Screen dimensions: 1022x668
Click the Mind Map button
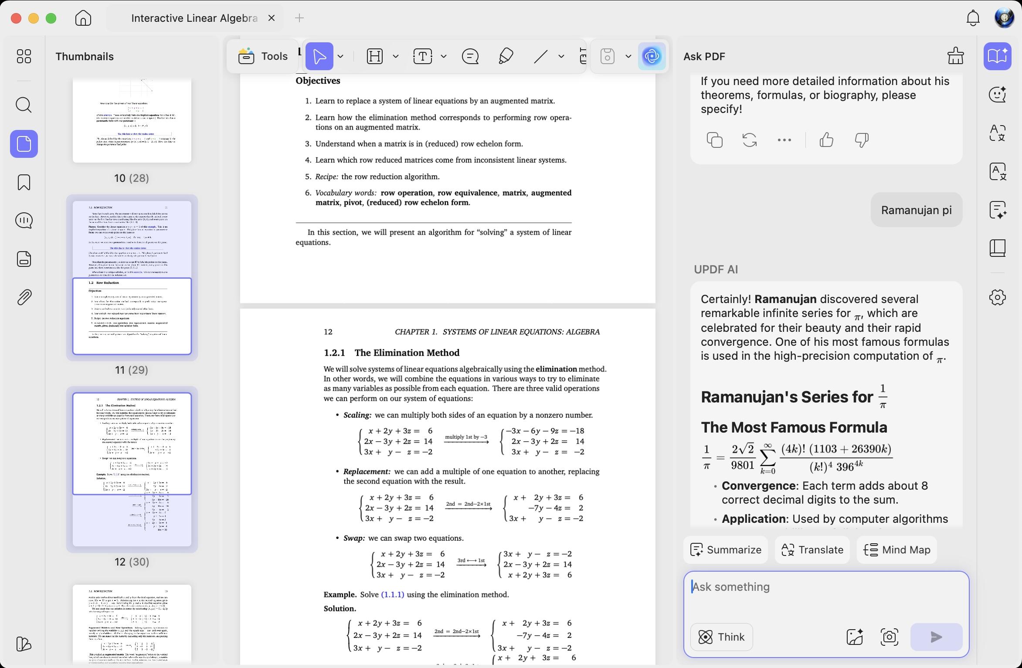coord(896,550)
